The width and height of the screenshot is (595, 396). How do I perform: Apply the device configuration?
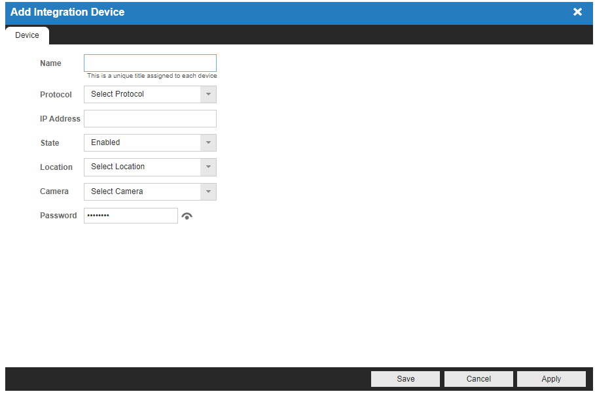click(551, 378)
